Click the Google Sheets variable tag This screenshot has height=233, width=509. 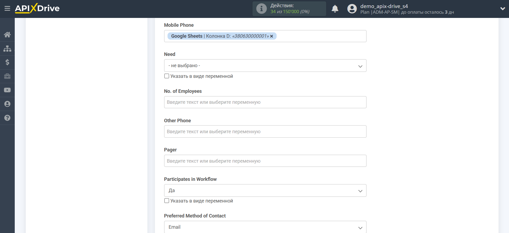click(x=222, y=36)
